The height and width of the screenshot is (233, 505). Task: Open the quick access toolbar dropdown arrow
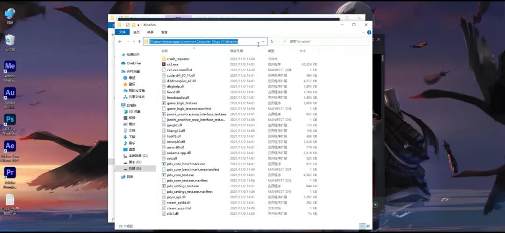[x=138, y=25]
